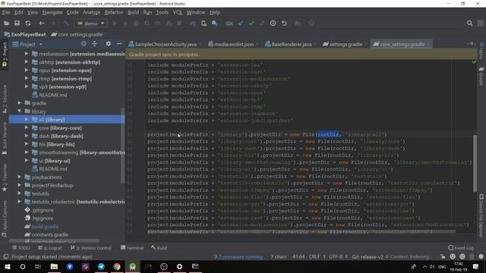Viewport: 486px width, 273px height.
Task: Open the Navigate menu
Action: pos(52,12)
